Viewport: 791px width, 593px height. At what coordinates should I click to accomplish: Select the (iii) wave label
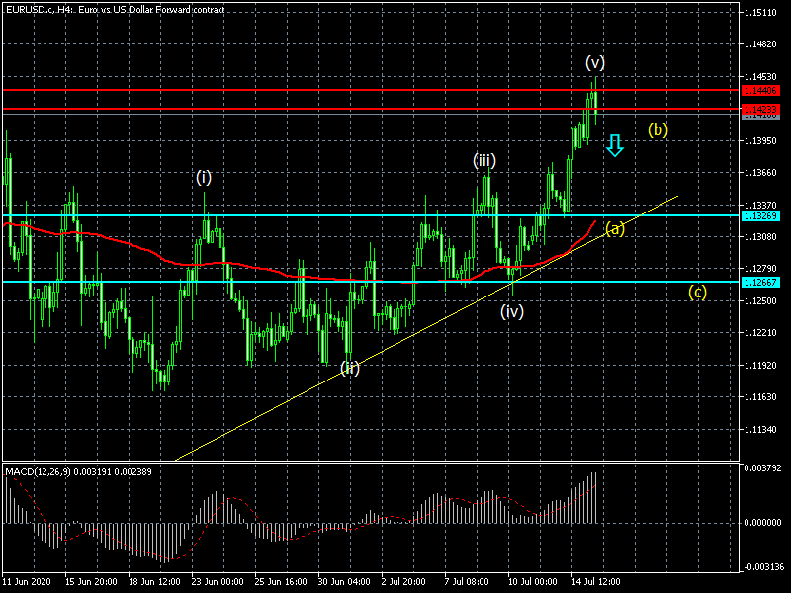click(x=484, y=160)
